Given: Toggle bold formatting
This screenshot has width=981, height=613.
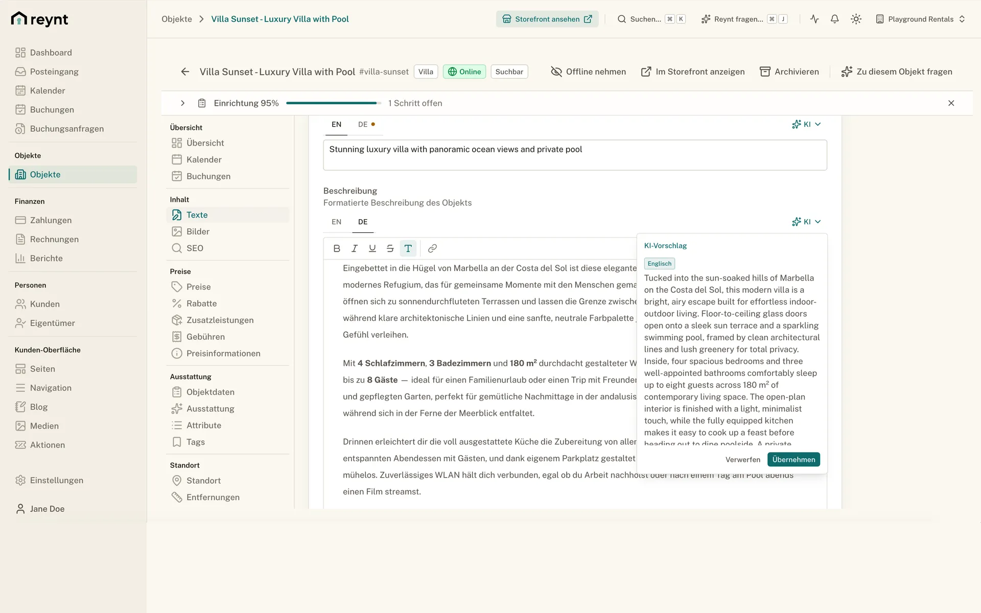Looking at the screenshot, I should pyautogui.click(x=337, y=248).
